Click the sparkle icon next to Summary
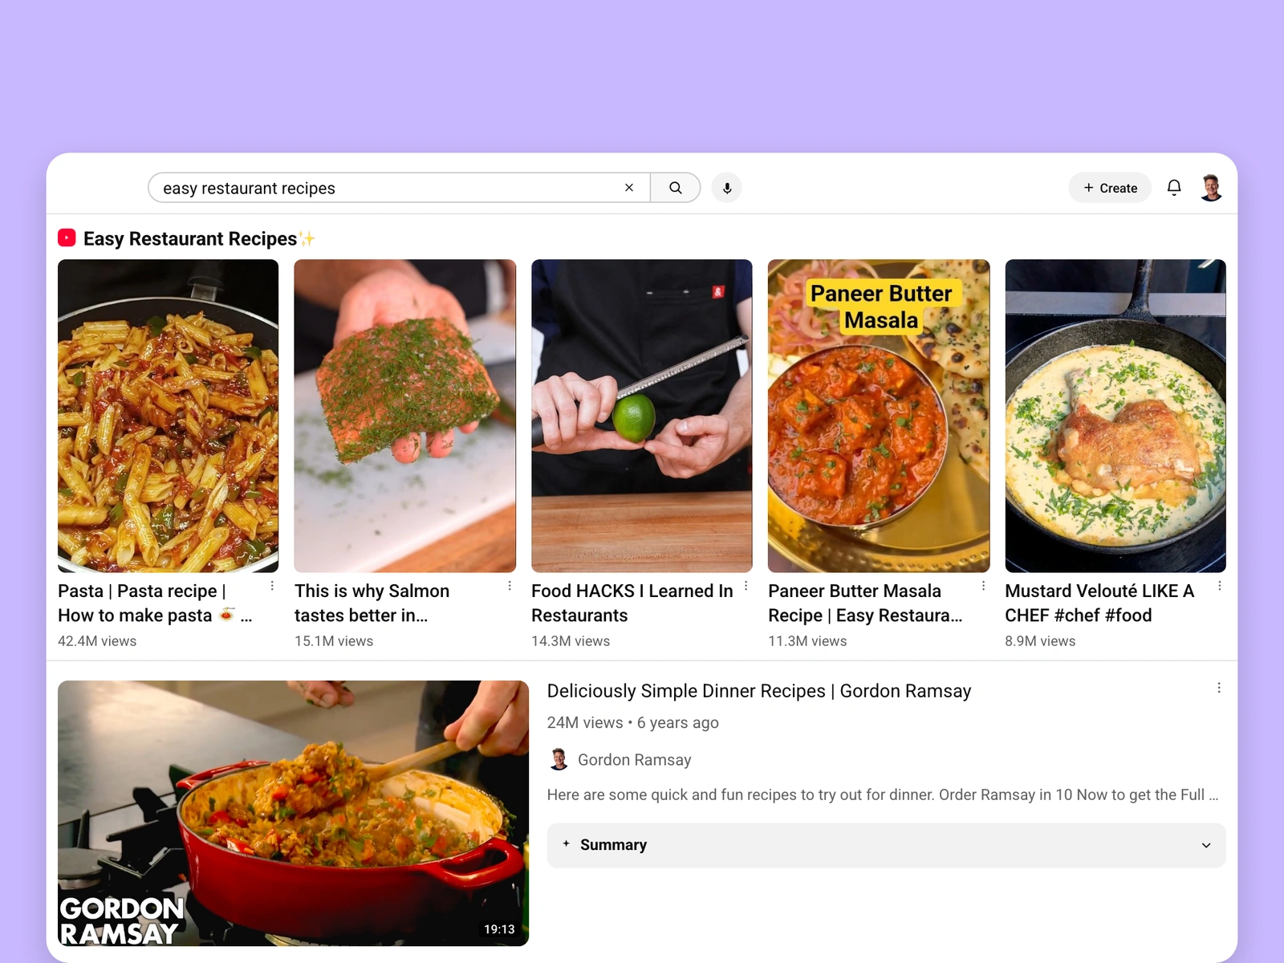Image resolution: width=1284 pixels, height=963 pixels. (x=566, y=843)
